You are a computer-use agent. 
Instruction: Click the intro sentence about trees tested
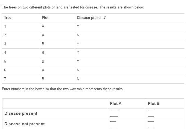click(73, 7)
